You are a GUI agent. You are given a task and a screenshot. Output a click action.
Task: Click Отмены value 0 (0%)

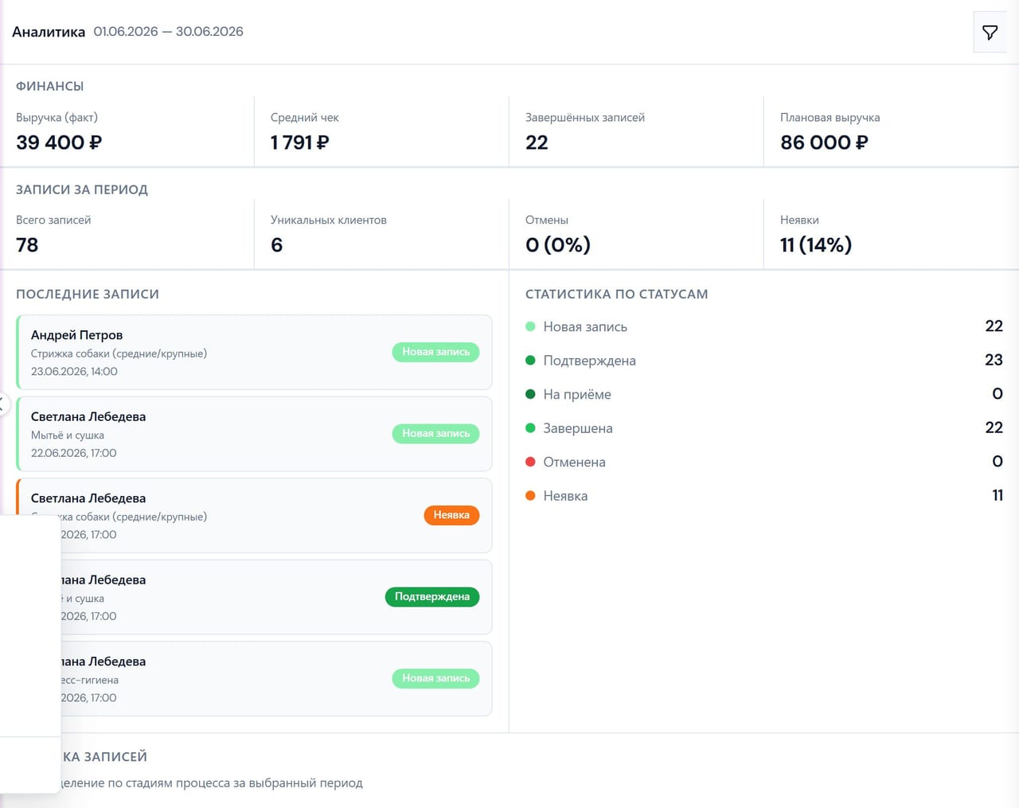[558, 245]
